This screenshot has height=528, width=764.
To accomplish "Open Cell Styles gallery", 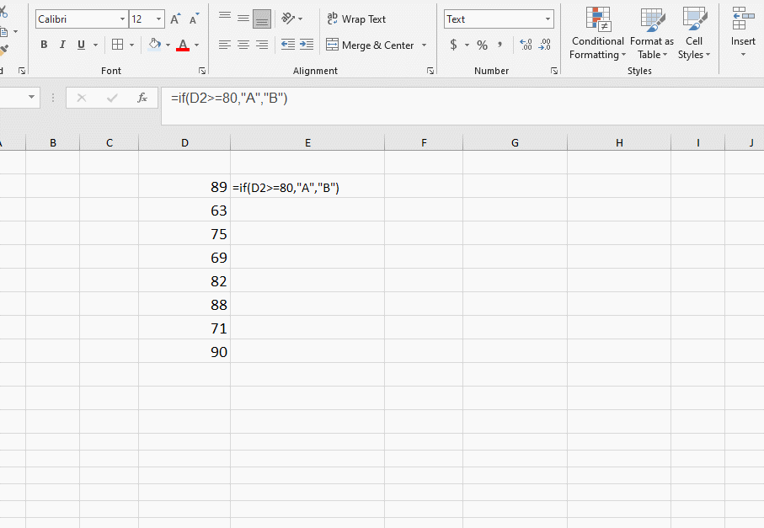I will [694, 33].
